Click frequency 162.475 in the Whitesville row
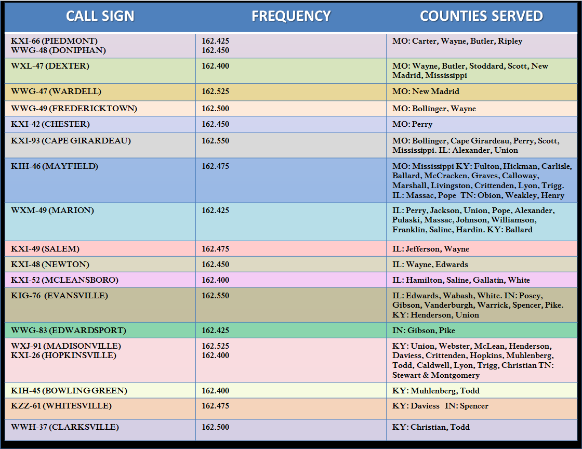The height and width of the screenshot is (449, 582). 215,406
